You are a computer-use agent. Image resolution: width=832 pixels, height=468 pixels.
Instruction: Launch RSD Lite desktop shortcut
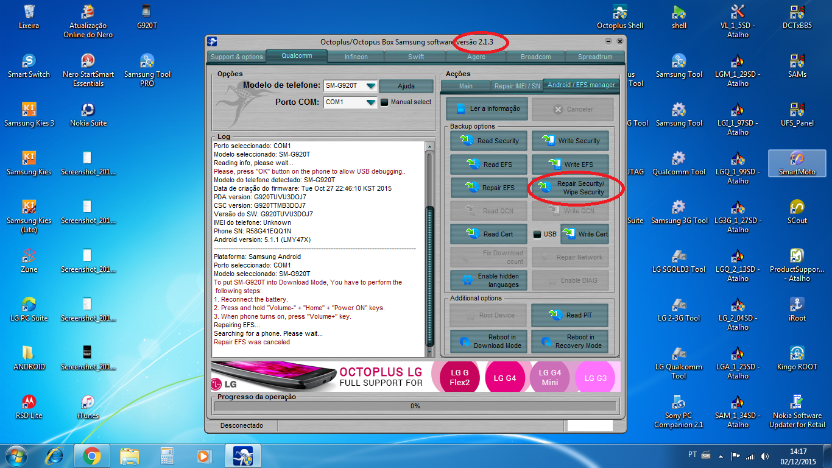[x=29, y=407]
